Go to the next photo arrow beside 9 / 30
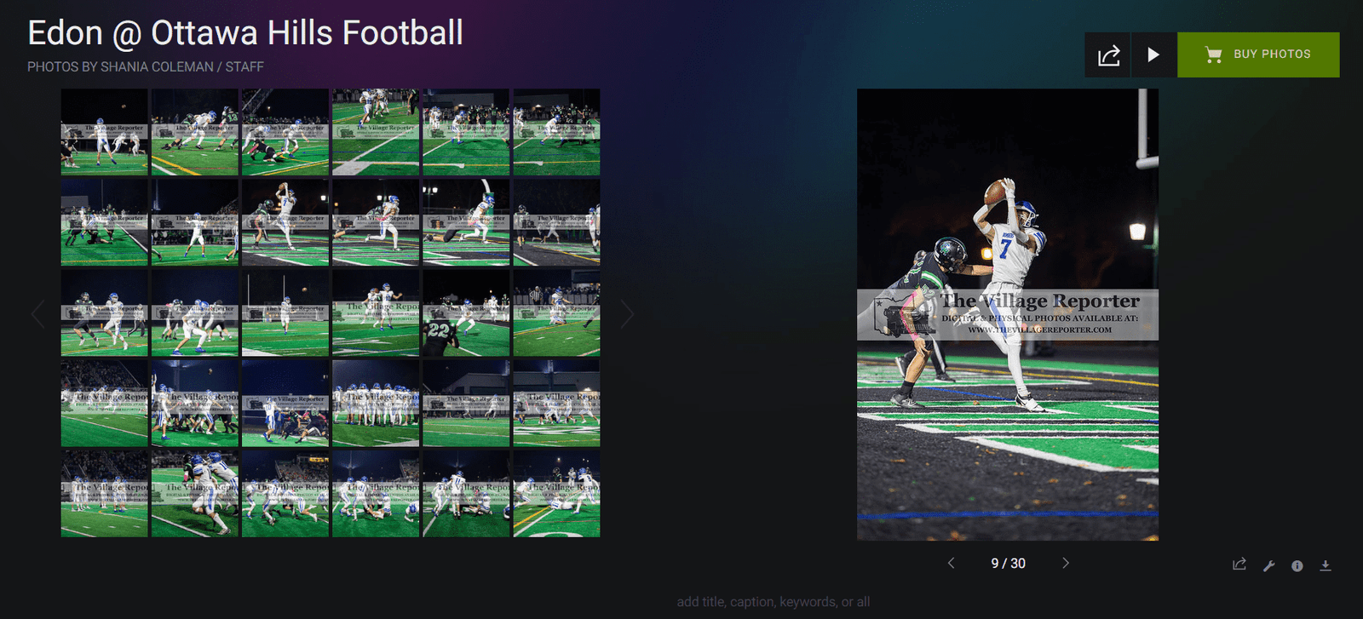The height and width of the screenshot is (619, 1363). 1066,563
